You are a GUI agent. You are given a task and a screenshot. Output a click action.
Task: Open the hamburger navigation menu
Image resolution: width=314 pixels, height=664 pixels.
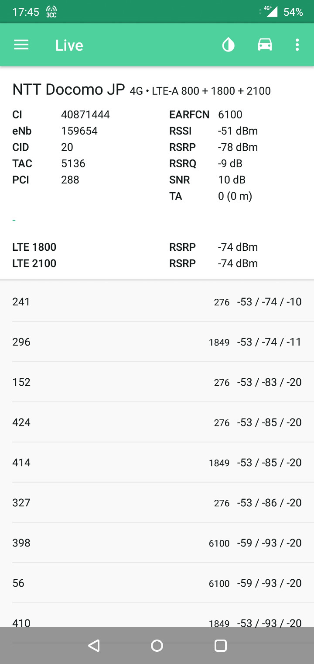[21, 45]
